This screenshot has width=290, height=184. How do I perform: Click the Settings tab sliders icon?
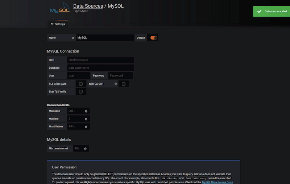coord(52,24)
